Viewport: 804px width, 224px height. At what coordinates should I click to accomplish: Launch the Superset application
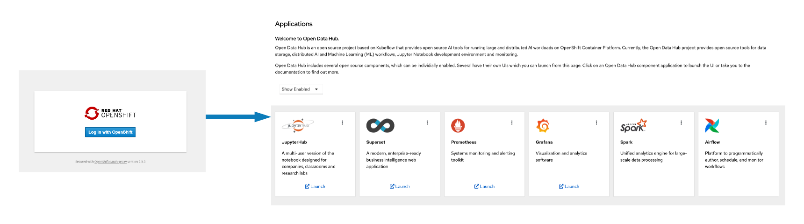point(400,187)
